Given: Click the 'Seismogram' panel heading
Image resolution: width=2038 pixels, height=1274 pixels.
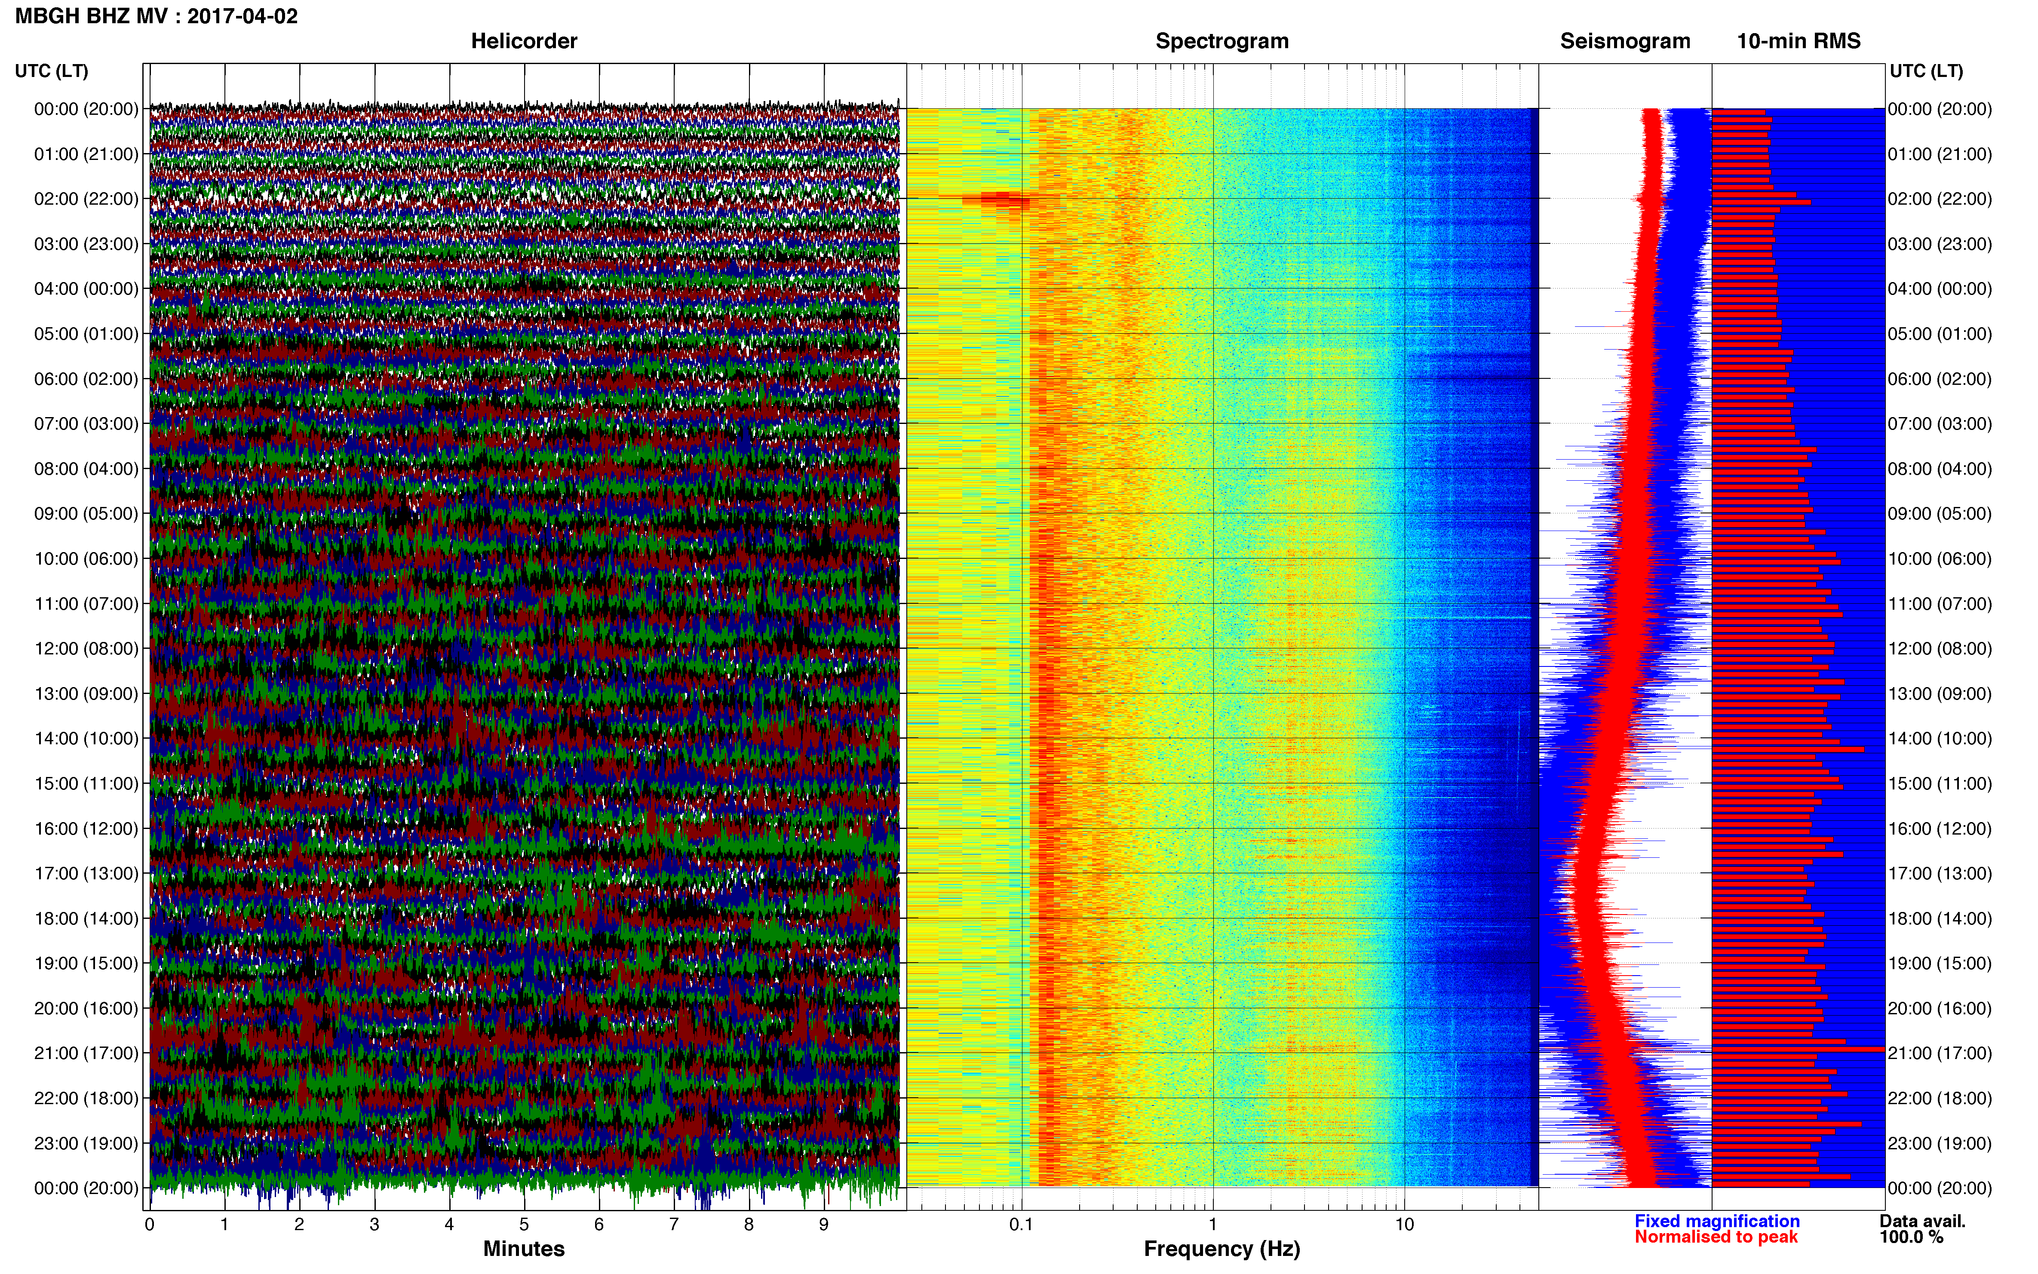Looking at the screenshot, I should [1624, 41].
